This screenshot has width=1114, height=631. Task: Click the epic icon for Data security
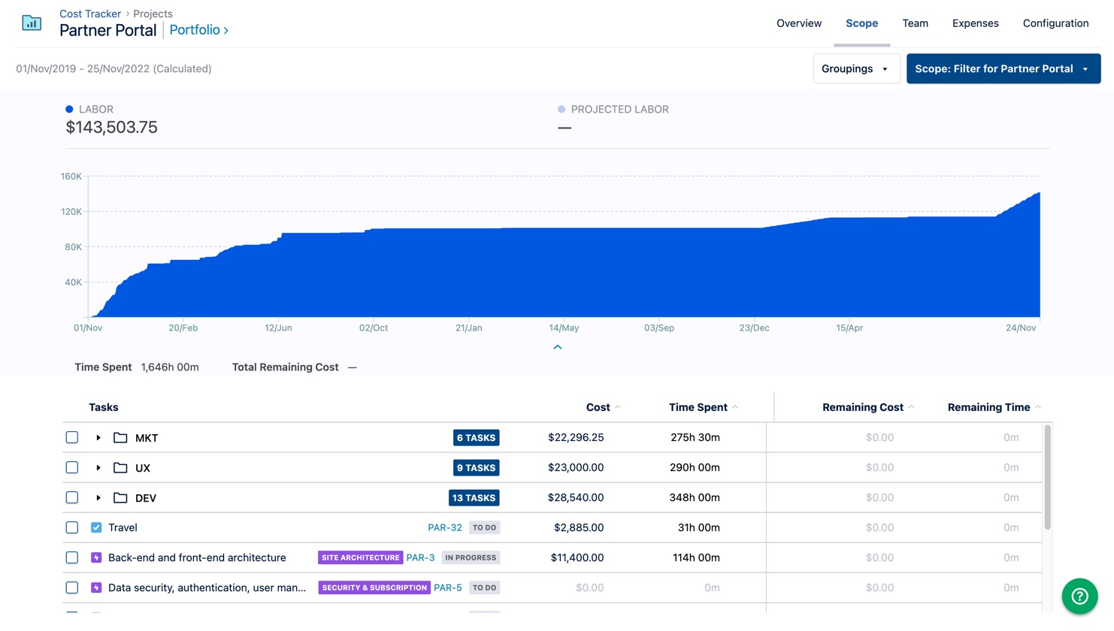coord(96,588)
